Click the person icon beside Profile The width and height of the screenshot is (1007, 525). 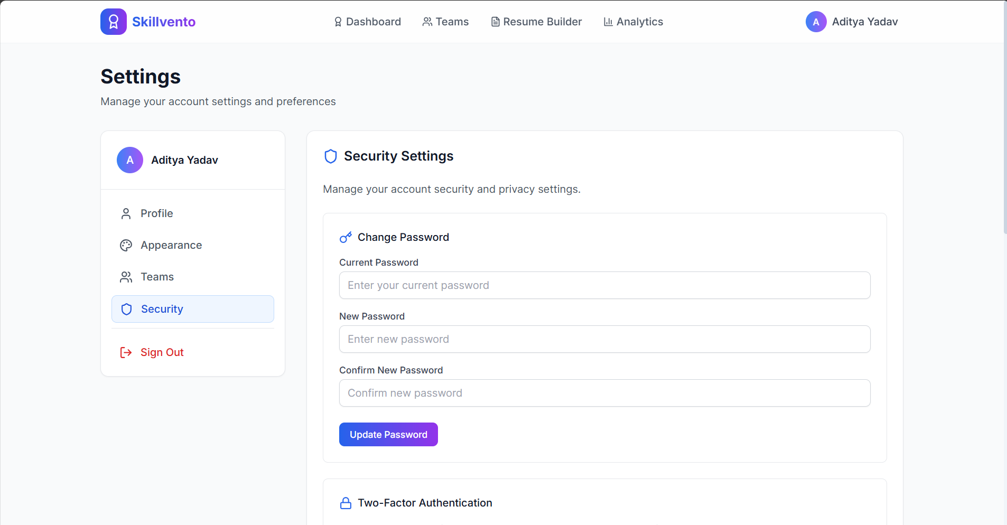point(126,214)
